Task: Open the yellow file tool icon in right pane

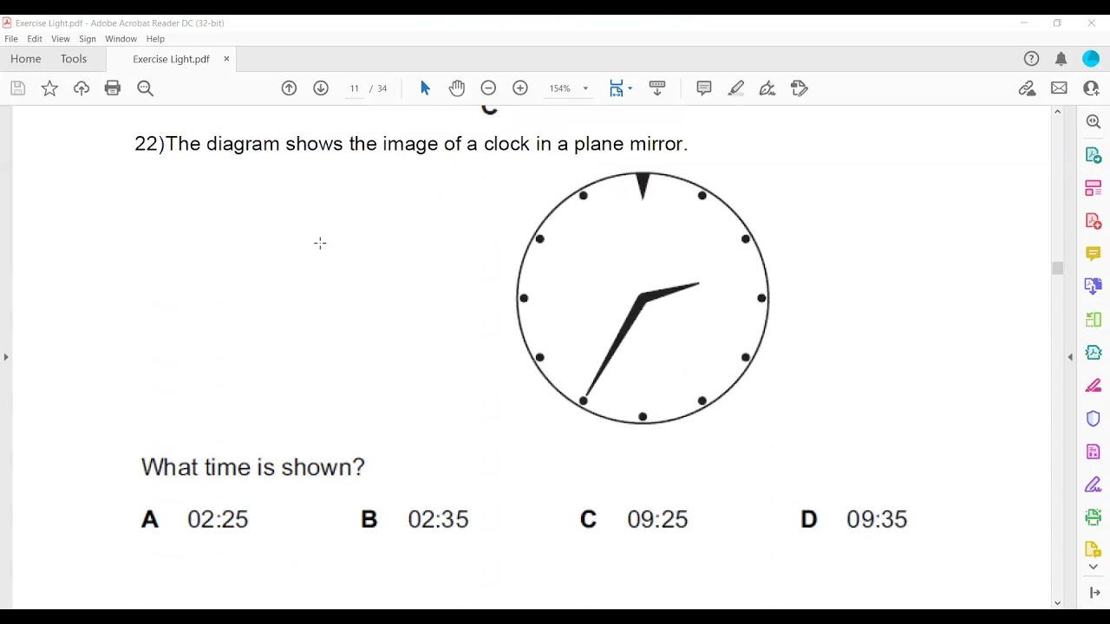Action: (x=1094, y=549)
